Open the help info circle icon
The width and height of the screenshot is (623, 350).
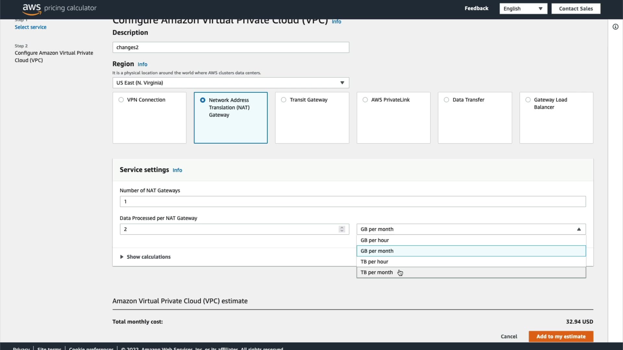615,27
